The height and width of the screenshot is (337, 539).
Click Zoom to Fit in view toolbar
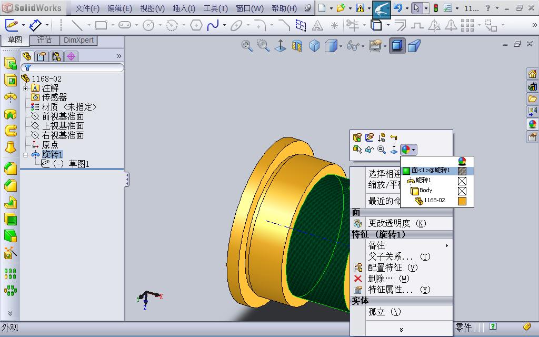point(247,45)
